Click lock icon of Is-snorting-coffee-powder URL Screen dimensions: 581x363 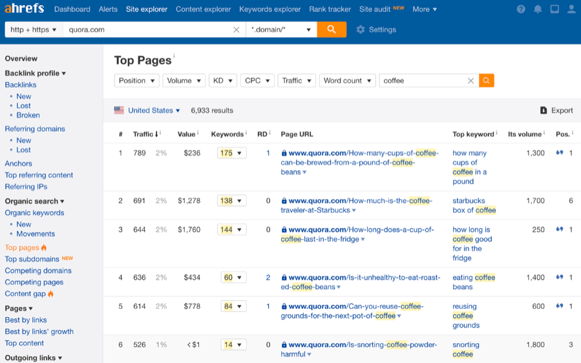click(x=284, y=345)
